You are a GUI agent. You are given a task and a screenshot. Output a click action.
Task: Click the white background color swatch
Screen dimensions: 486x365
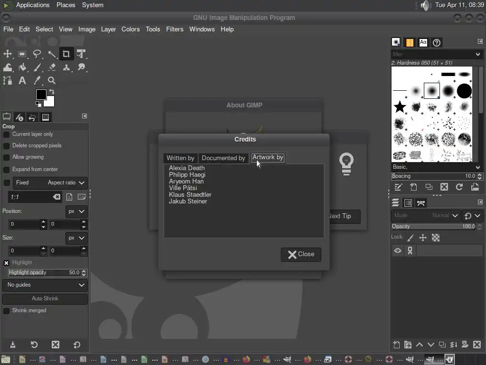[x=50, y=103]
